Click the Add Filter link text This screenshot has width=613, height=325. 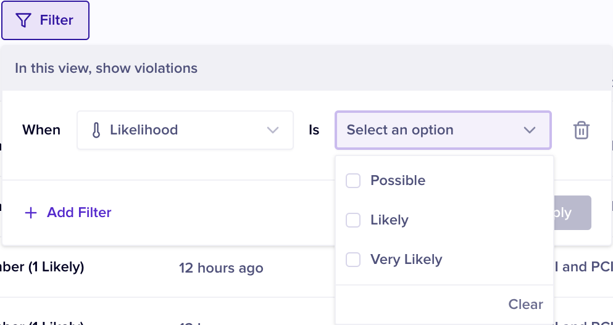(79, 213)
